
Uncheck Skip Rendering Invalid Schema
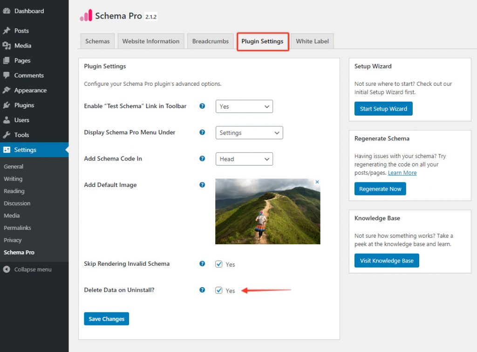219,264
